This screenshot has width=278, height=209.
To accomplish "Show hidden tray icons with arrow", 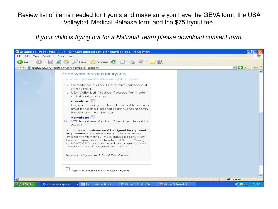I will 237,184.
